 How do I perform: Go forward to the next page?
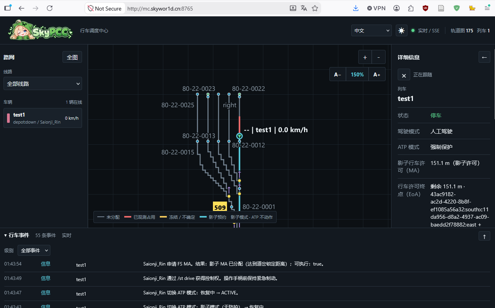tap(36, 8)
